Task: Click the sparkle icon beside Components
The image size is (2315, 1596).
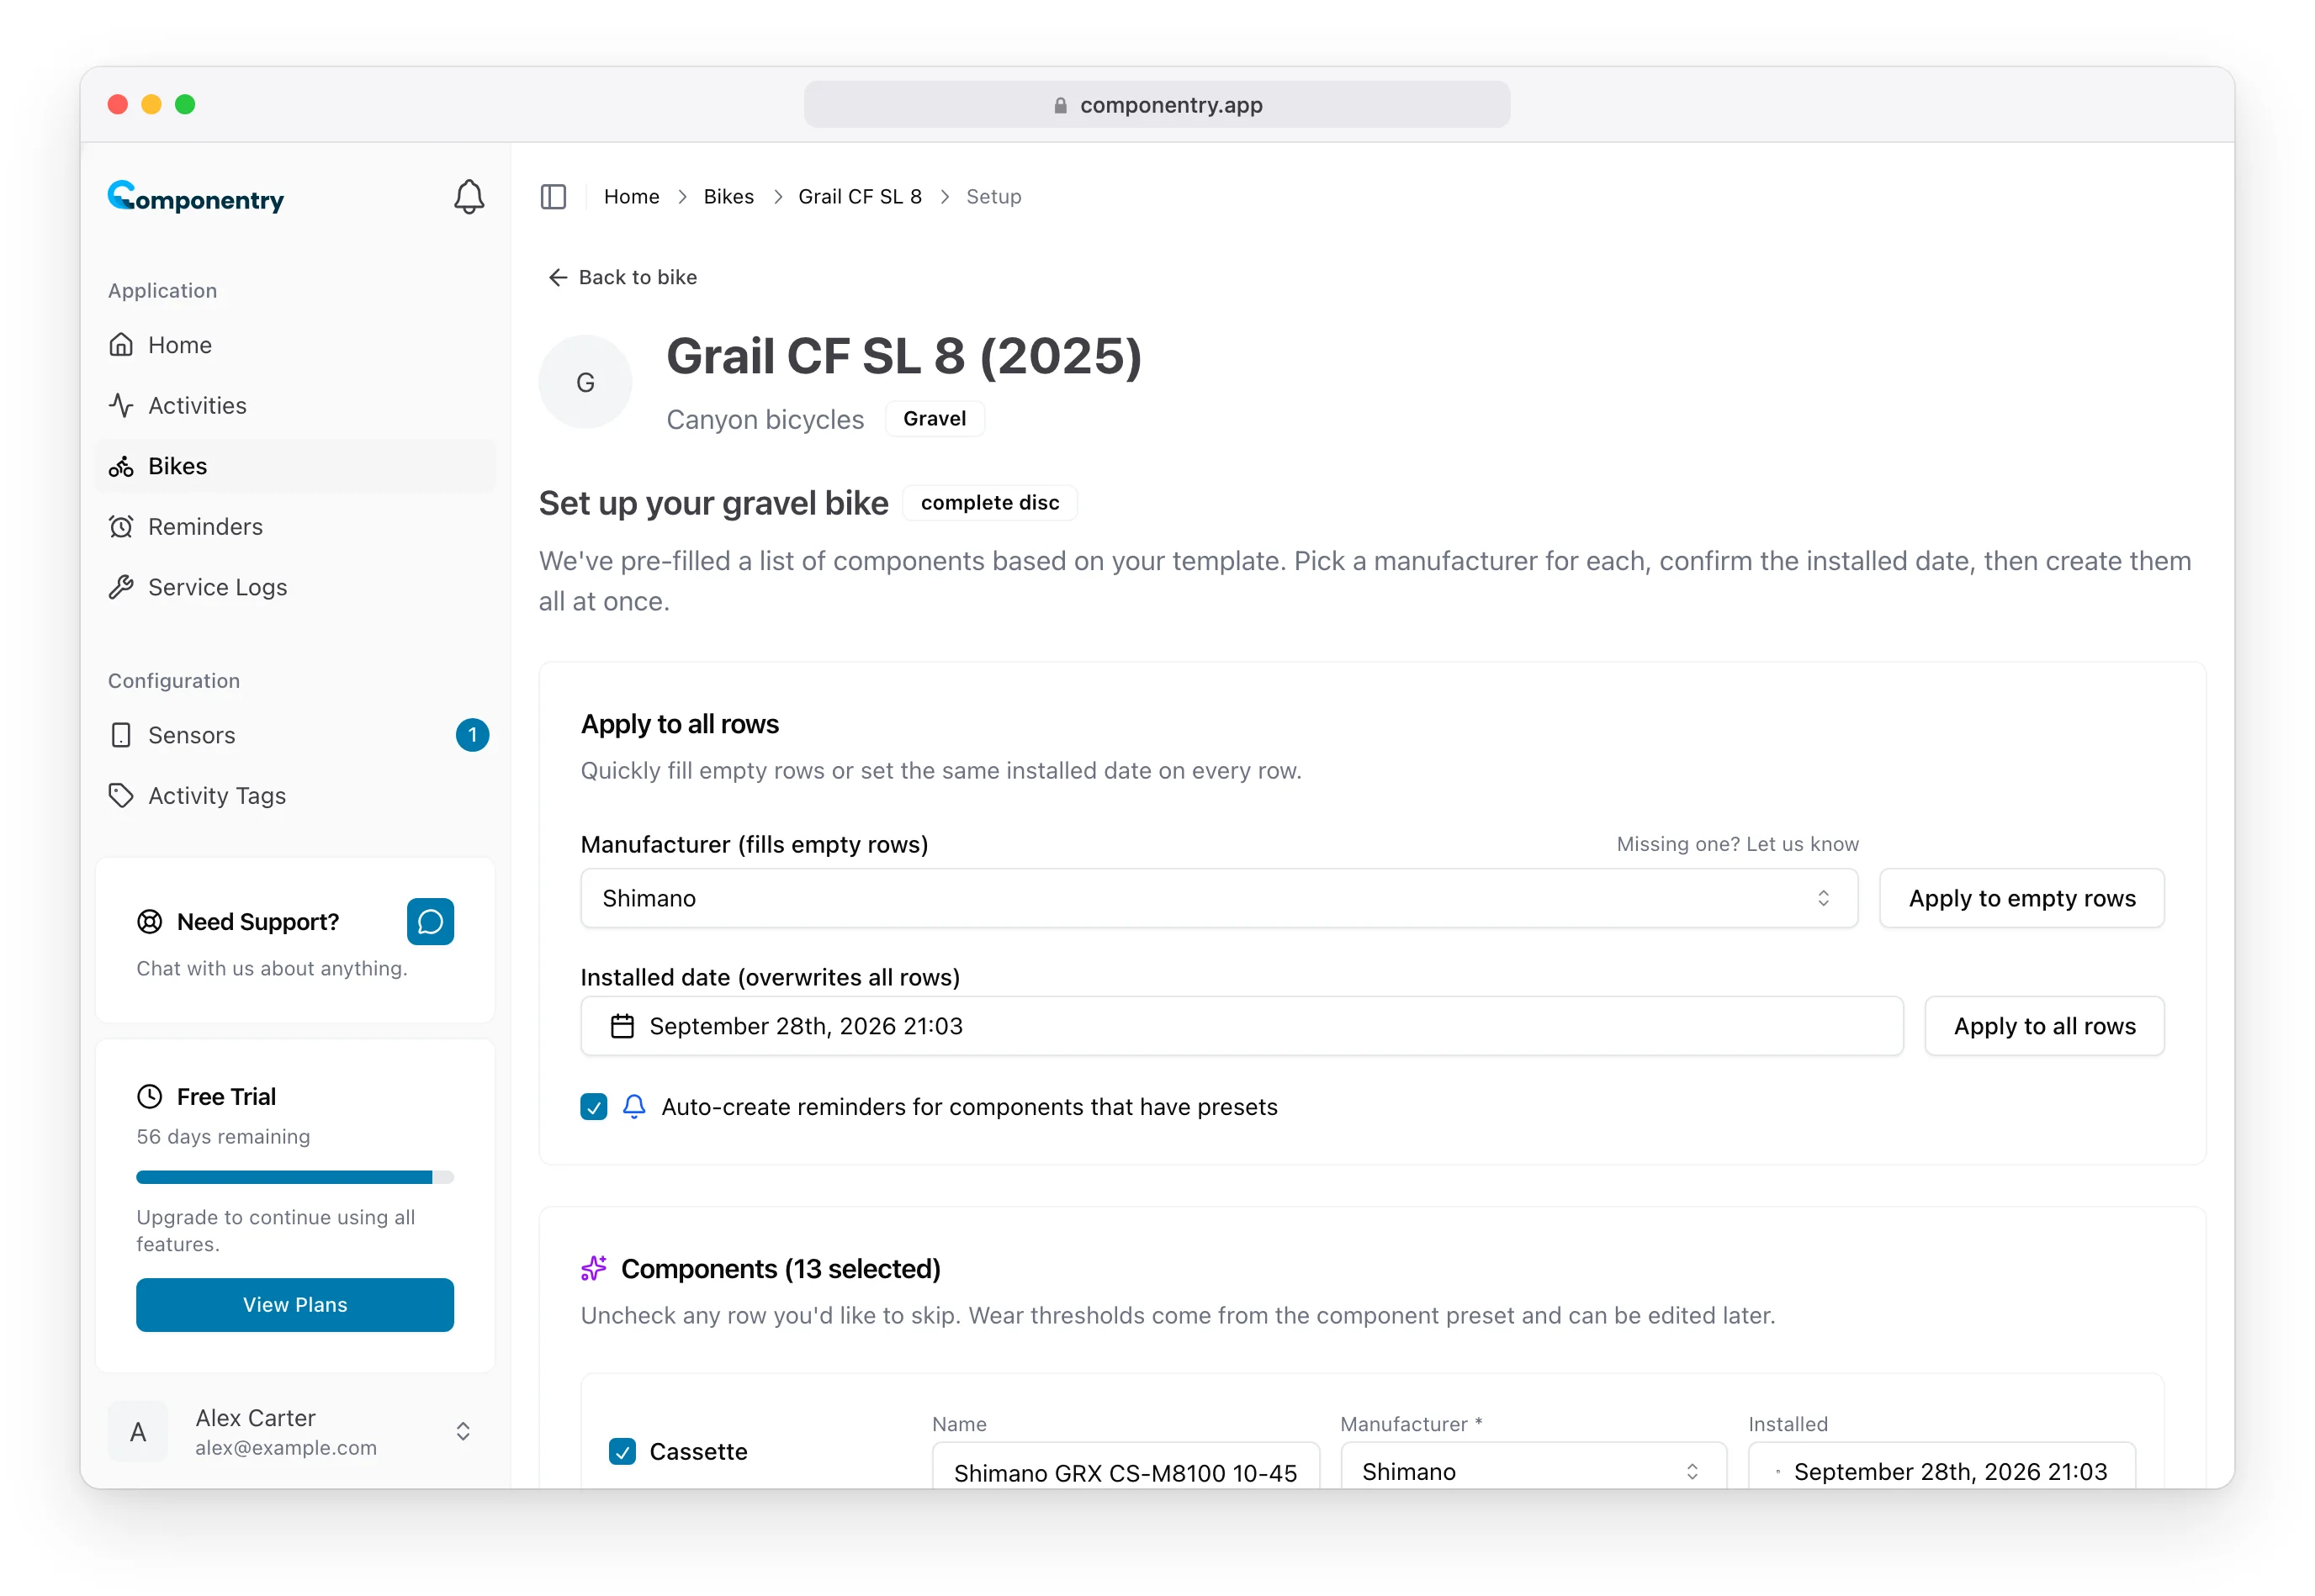Action: click(594, 1268)
